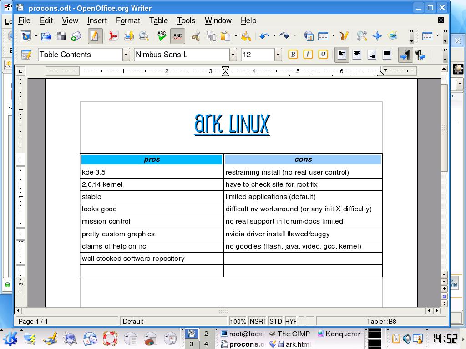Screen dimensions: 466x349
Task: Print file directly with printer icon
Action: coord(128,36)
